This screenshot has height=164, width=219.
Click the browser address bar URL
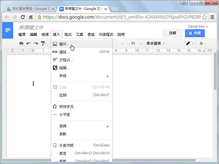122,17
